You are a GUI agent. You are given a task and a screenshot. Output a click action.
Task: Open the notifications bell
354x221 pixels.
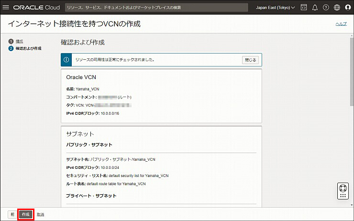click(315, 8)
